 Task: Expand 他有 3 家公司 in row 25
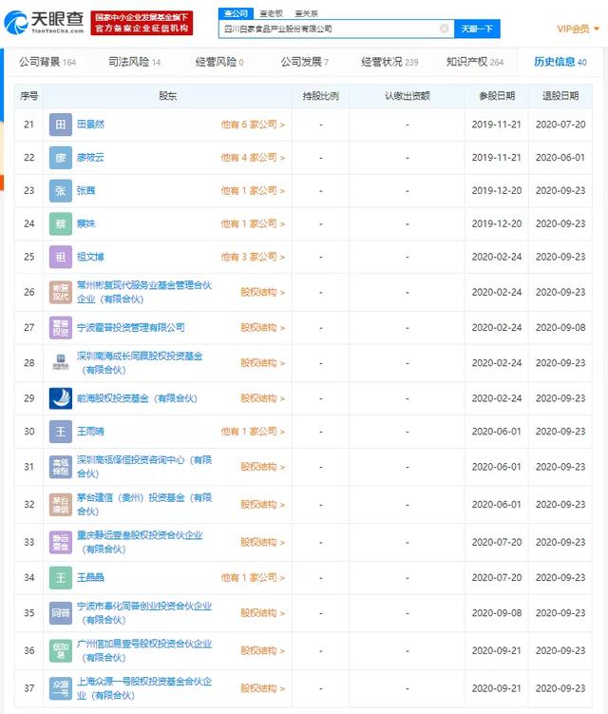point(253,257)
